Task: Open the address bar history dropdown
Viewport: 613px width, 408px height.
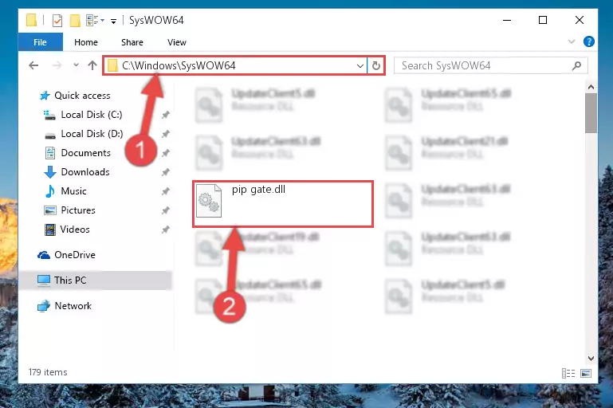Action: point(360,65)
